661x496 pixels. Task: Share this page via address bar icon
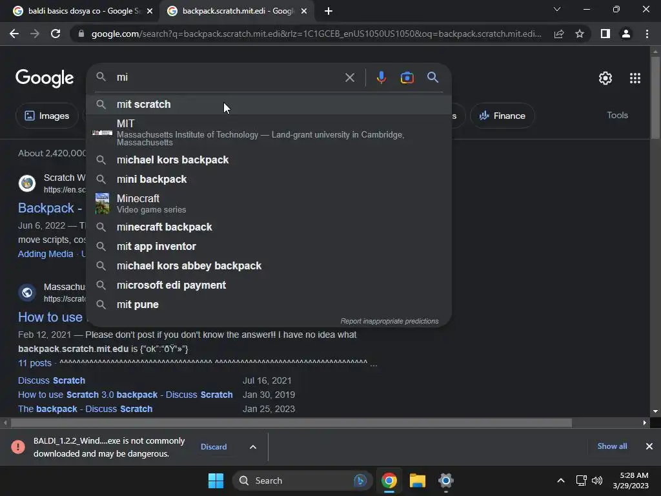tap(559, 34)
